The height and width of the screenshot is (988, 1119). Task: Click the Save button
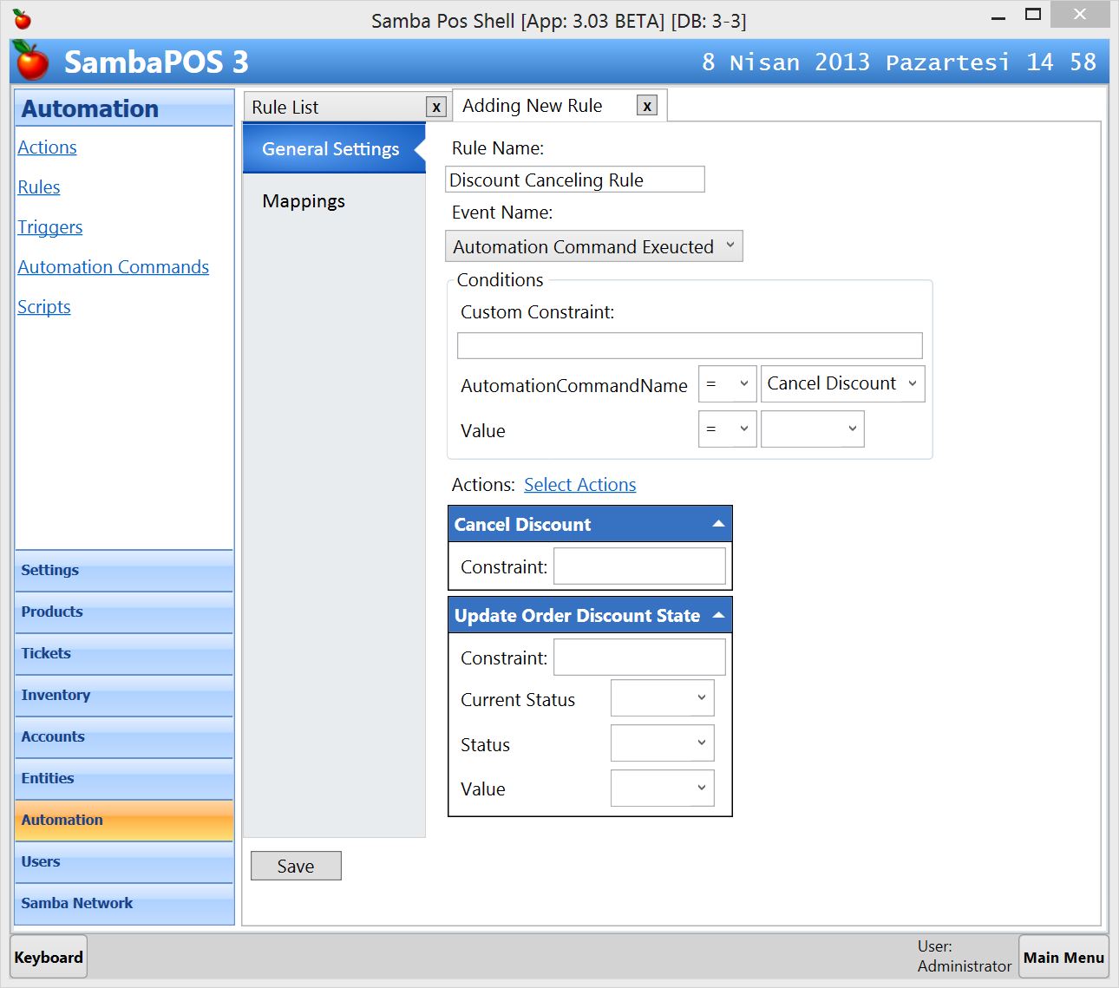(x=296, y=866)
